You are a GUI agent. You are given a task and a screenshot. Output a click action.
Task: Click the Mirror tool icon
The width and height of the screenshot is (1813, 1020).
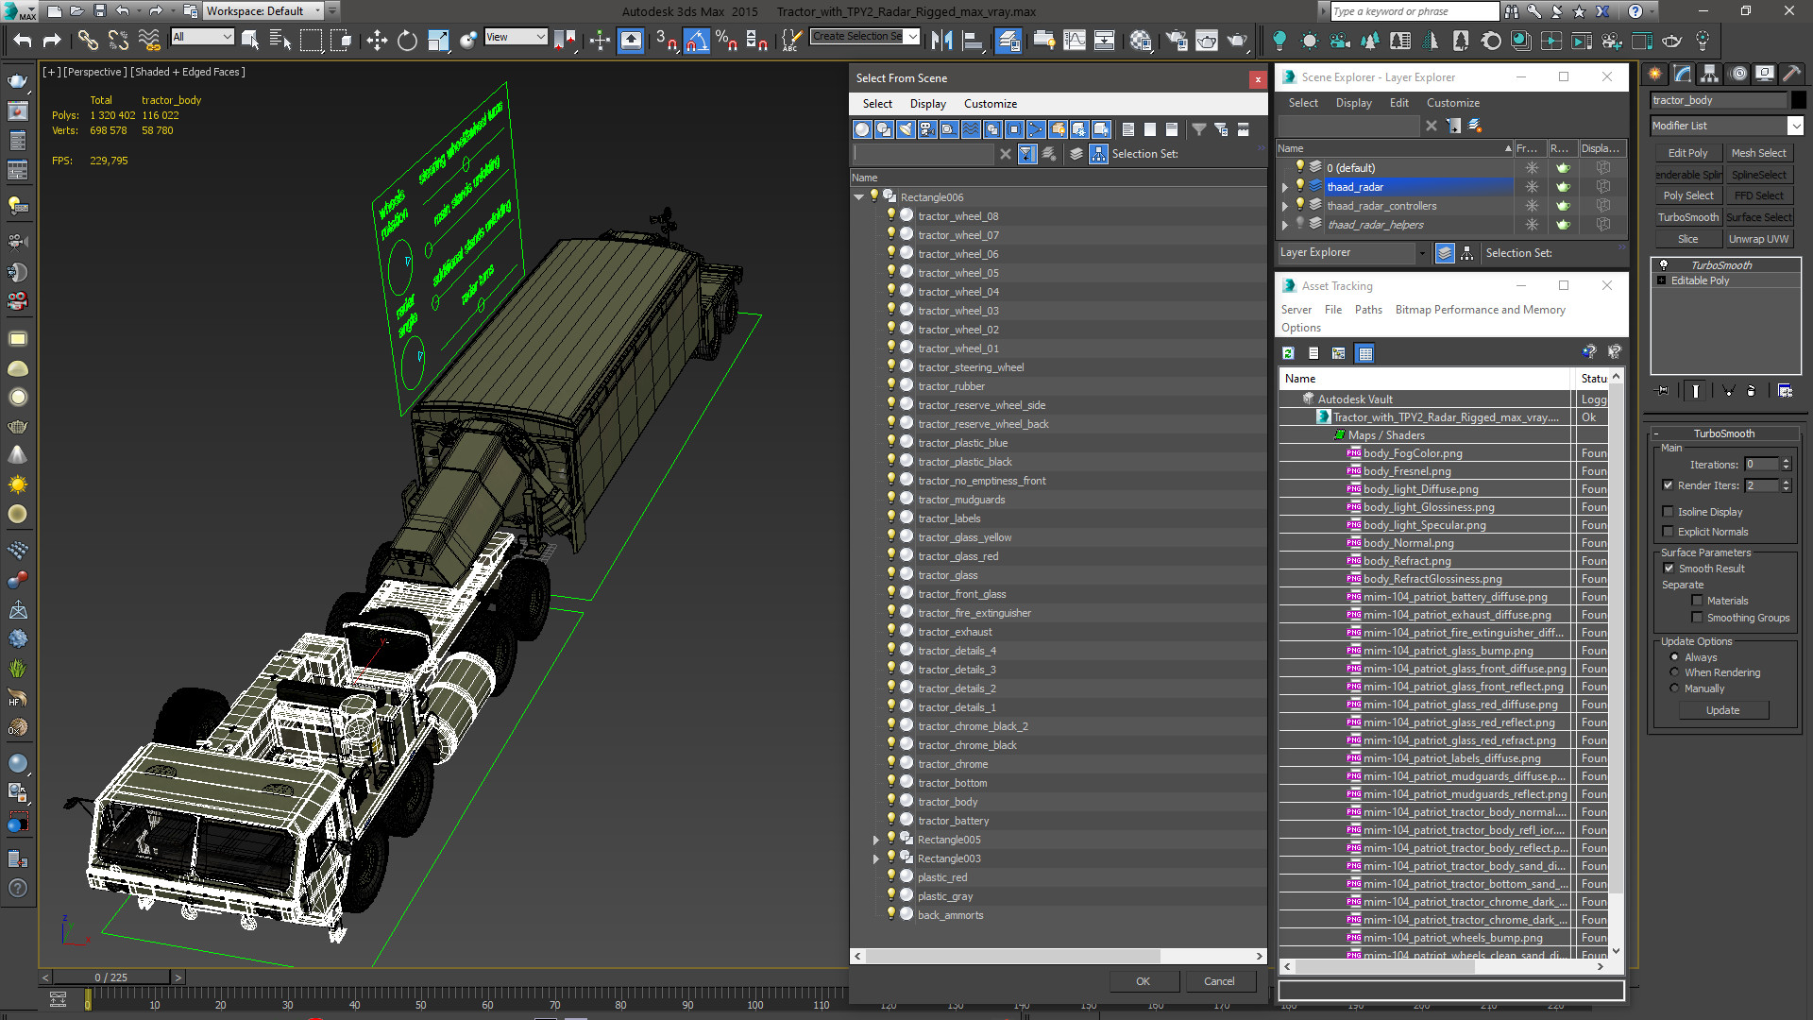tap(941, 41)
